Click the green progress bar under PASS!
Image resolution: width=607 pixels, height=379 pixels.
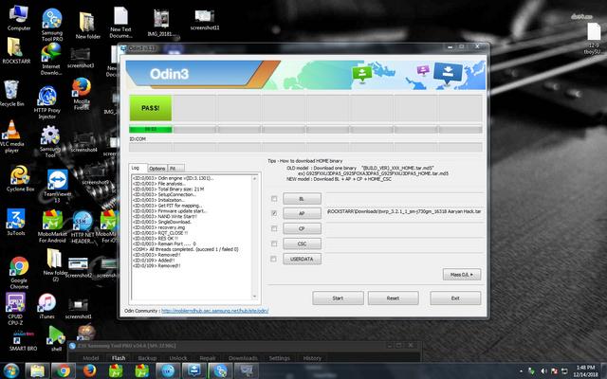pos(151,129)
